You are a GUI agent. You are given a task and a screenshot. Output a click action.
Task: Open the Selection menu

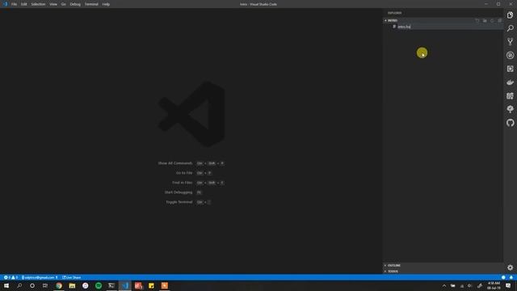coord(38,4)
